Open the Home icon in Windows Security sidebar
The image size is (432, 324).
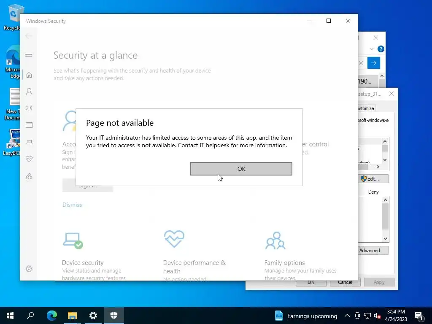[29, 75]
